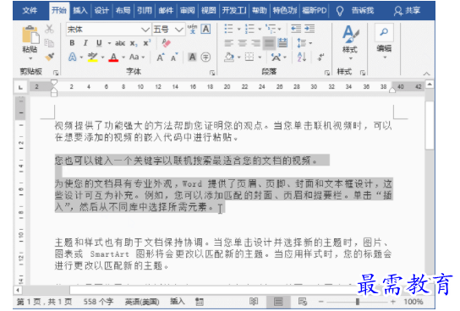Click Grow Font size icon

pyautogui.click(x=161, y=57)
